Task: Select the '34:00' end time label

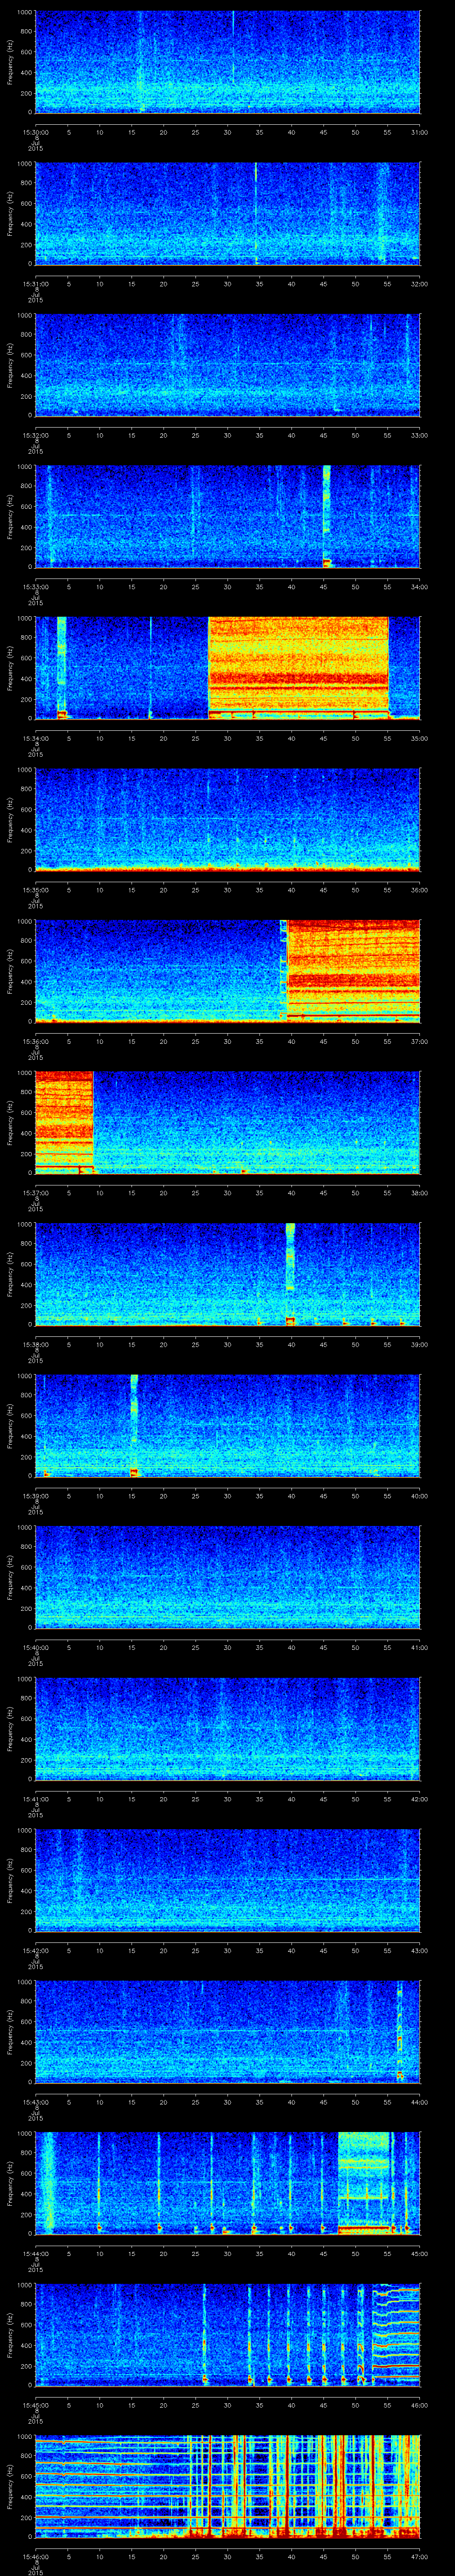Action: pyautogui.click(x=419, y=587)
